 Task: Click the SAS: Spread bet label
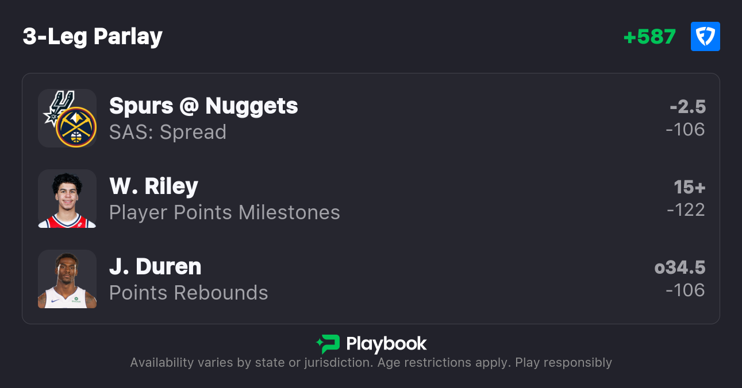click(x=168, y=132)
